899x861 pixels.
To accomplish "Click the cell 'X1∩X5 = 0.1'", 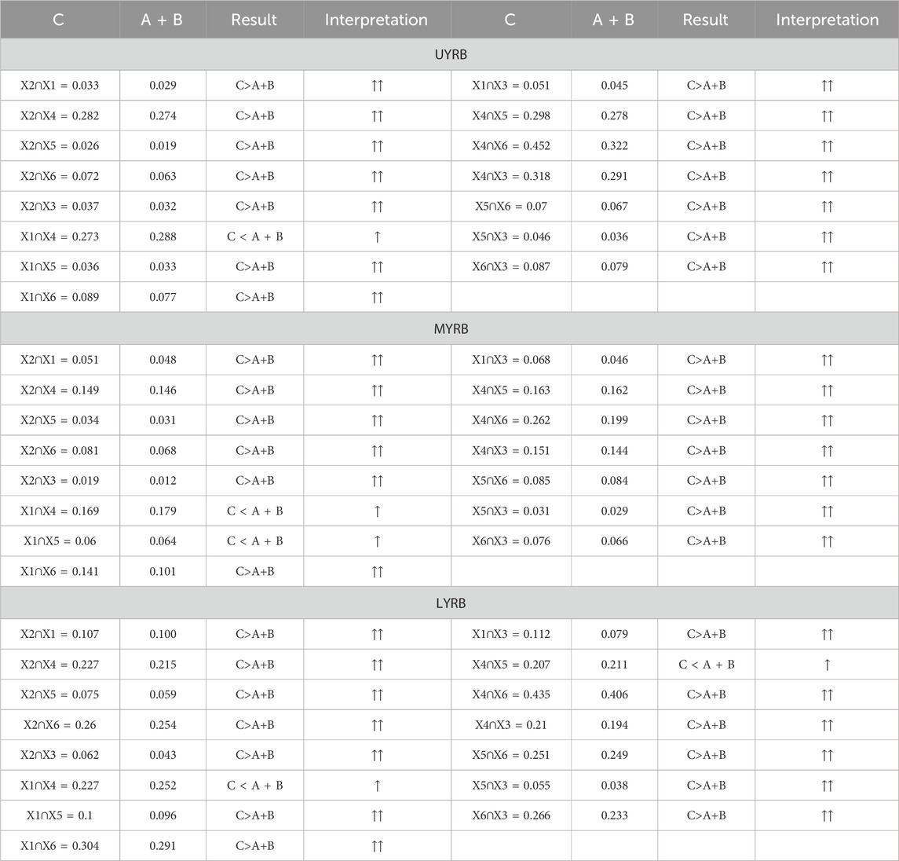I will click(60, 815).
